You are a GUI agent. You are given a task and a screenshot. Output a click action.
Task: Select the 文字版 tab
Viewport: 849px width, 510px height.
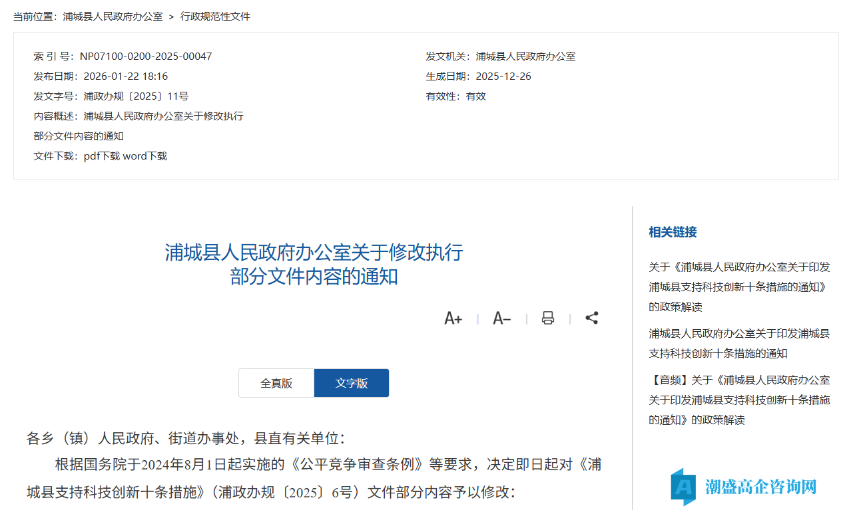click(352, 383)
